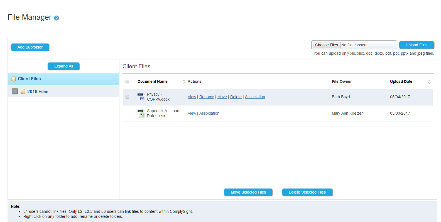Click the XLS icon for Appendix A - Loan Rates
Viewport: 441px width, 222px height.
coord(141,114)
